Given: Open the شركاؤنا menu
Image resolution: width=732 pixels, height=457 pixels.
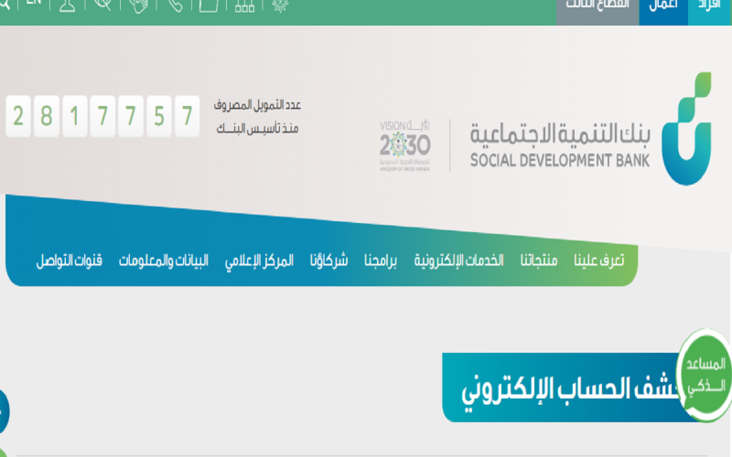Looking at the screenshot, I should (x=328, y=260).
